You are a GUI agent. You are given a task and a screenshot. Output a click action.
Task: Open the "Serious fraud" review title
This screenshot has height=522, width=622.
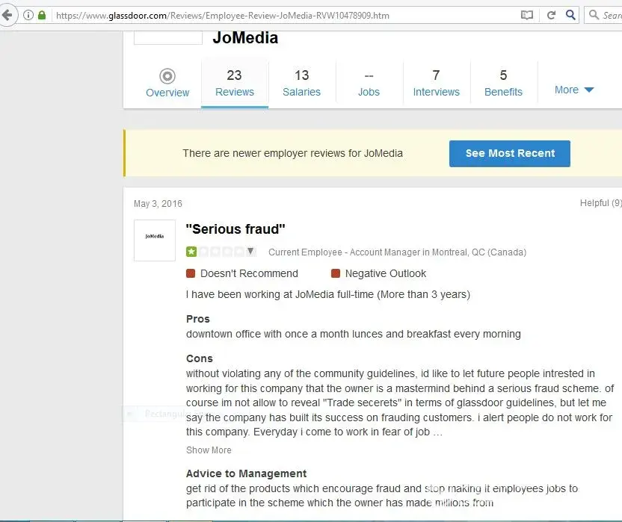pos(235,229)
